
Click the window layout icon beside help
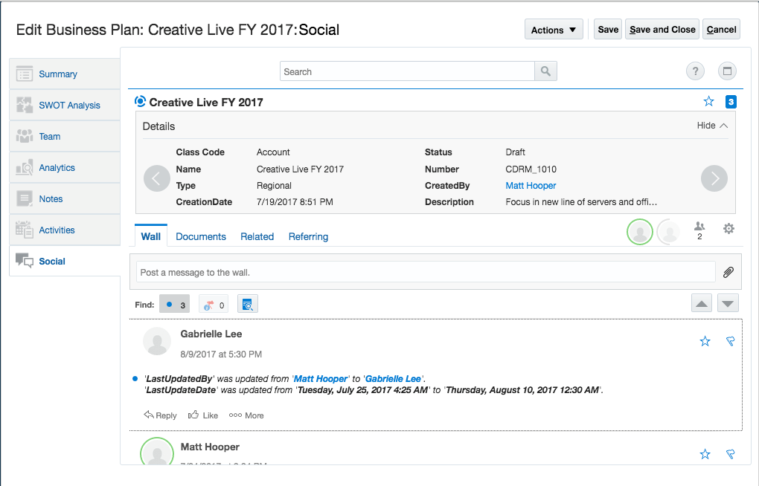[728, 71]
